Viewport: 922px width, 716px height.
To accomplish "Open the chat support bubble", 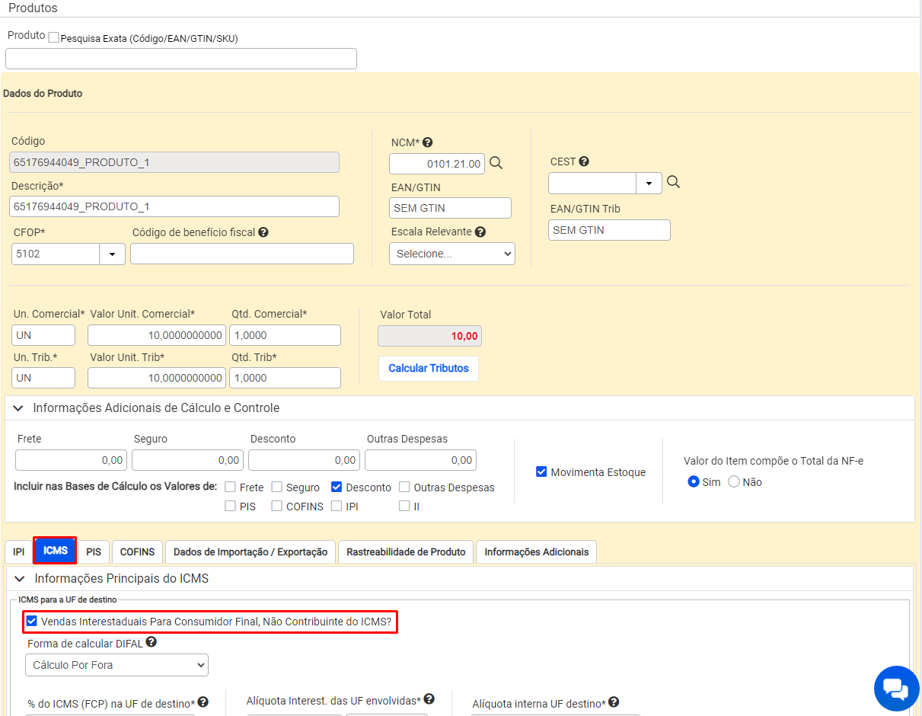I will pyautogui.click(x=897, y=688).
